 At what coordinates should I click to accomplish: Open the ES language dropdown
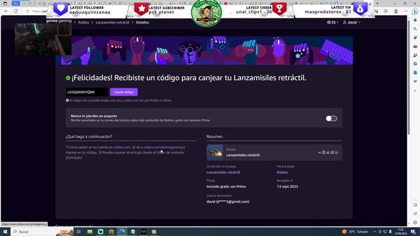click(x=333, y=22)
